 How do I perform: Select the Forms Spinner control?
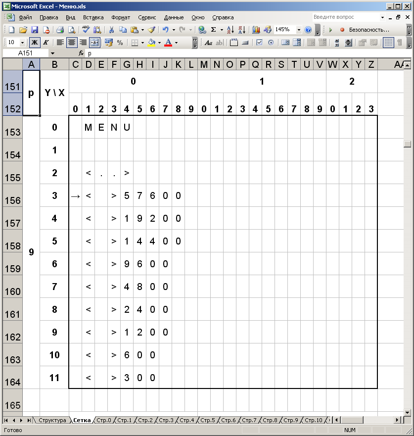point(348,43)
